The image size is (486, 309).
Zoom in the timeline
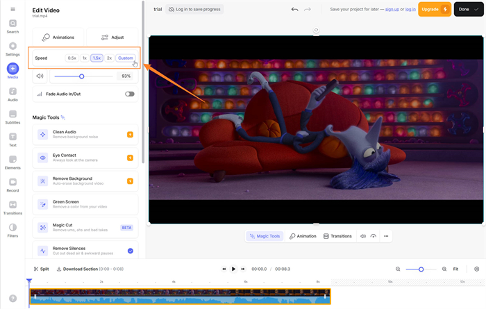444,269
